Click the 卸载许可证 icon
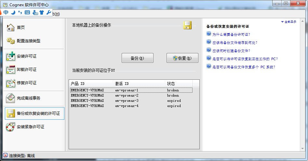This screenshot has width=308, height=161. coord(11,70)
